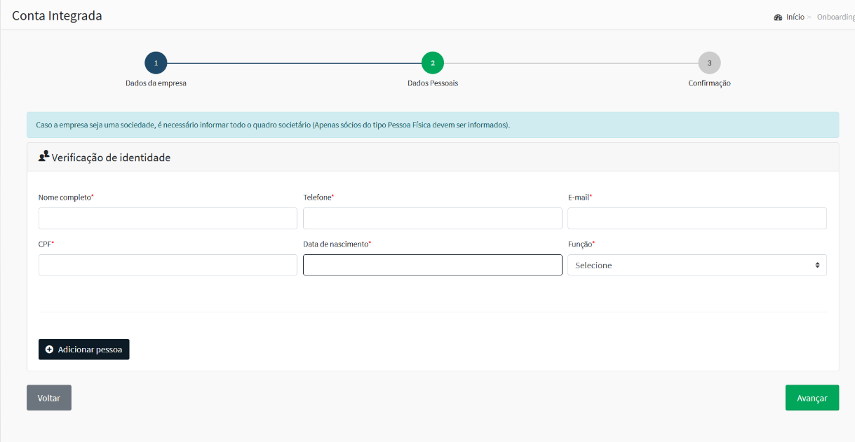Screen dimensions: 855x442
Task: Go to step 1 circle
Action: pyautogui.click(x=156, y=63)
